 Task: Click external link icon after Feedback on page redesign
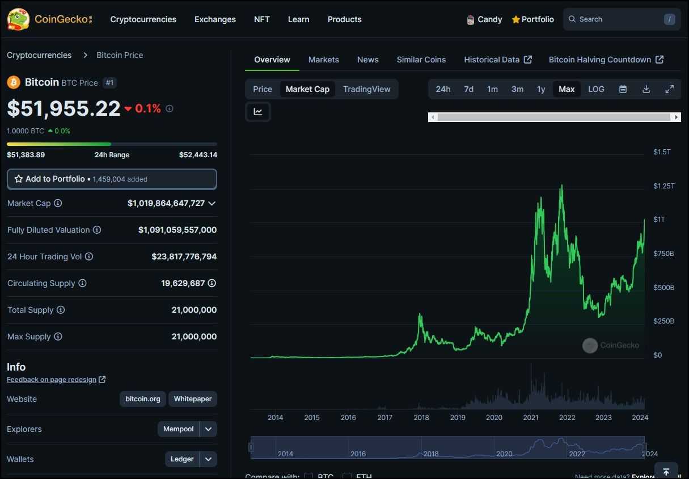tap(102, 379)
